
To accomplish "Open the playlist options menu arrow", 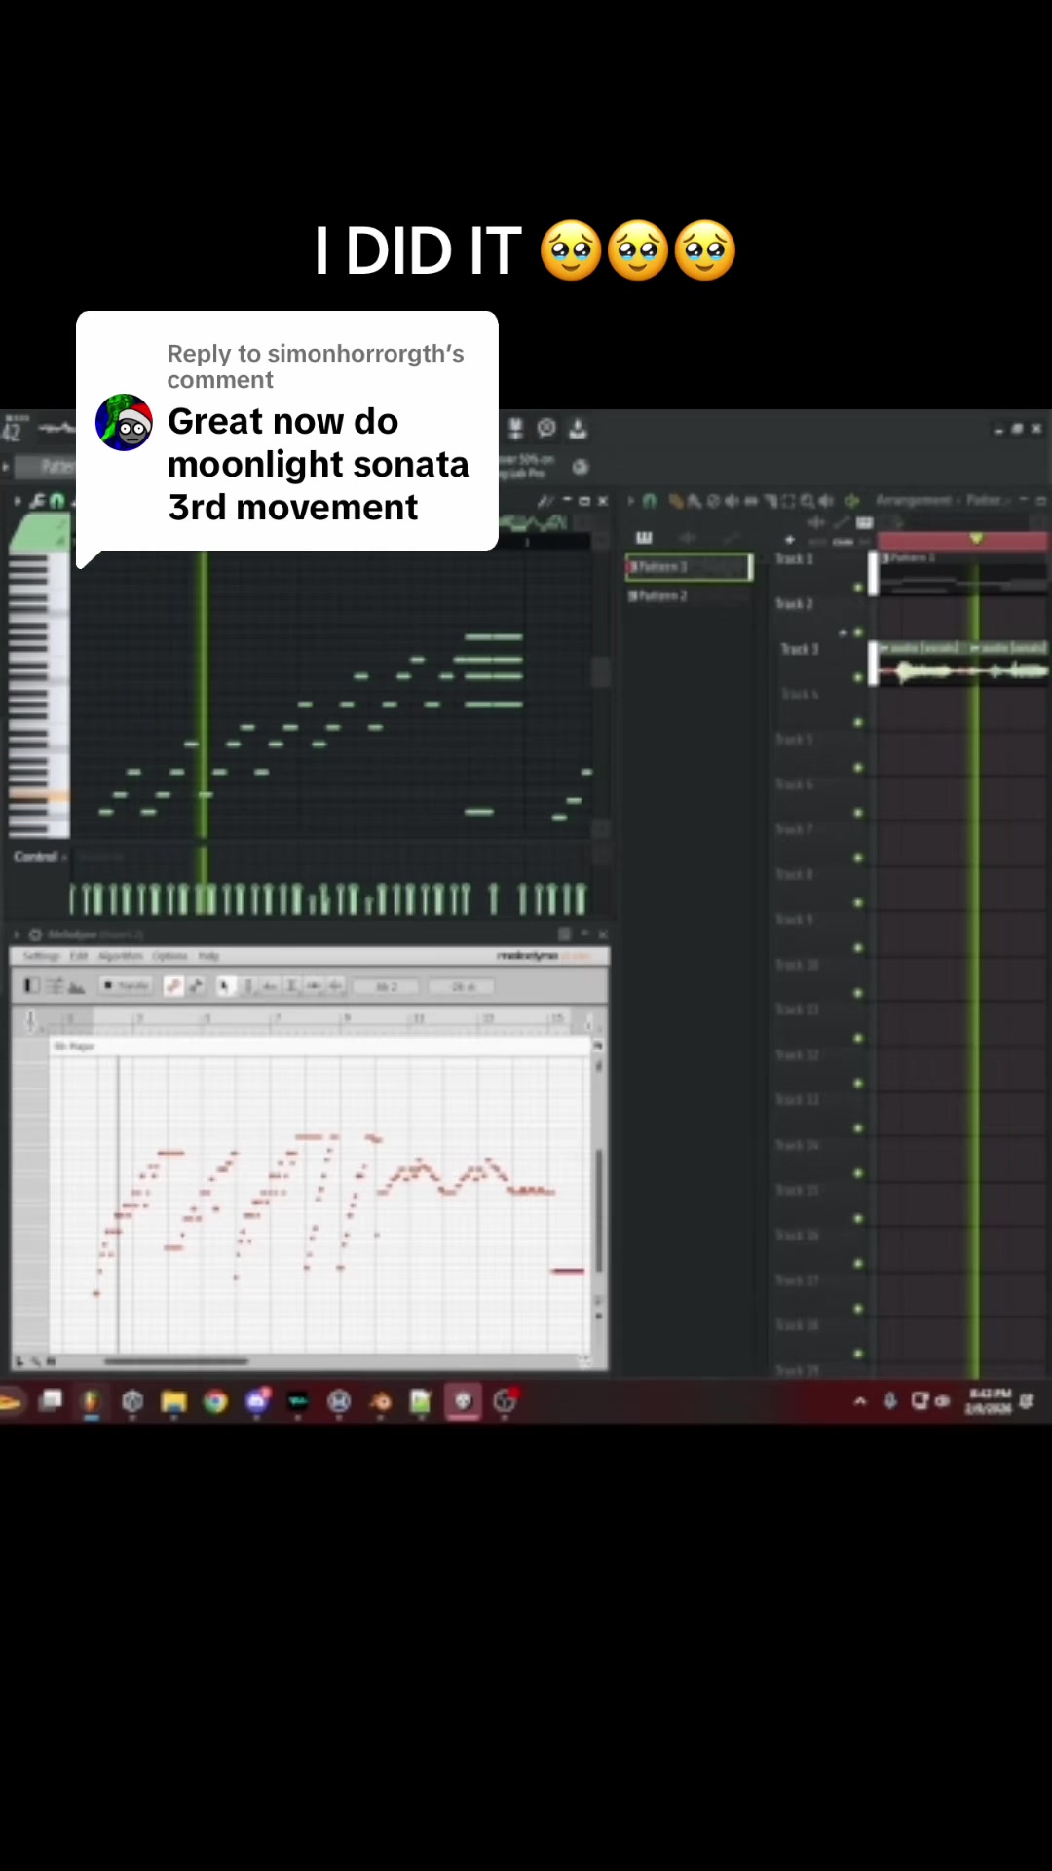I will pyautogui.click(x=631, y=500).
